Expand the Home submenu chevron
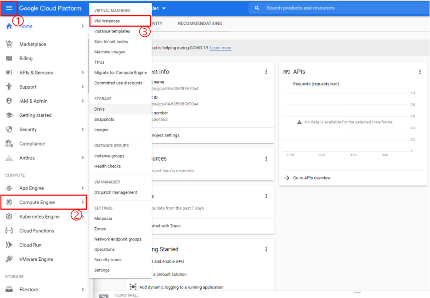 pos(83,26)
